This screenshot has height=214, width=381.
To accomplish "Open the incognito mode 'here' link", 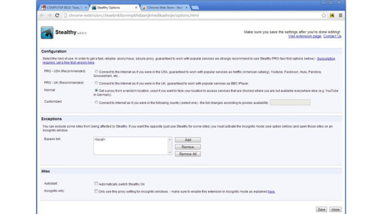I will click(x=271, y=191).
